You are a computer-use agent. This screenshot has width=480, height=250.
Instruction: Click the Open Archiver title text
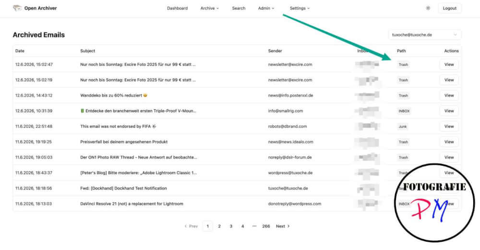click(x=40, y=8)
